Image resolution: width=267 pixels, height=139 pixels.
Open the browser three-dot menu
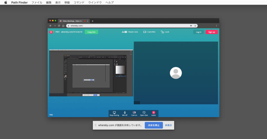[x=217, y=26]
